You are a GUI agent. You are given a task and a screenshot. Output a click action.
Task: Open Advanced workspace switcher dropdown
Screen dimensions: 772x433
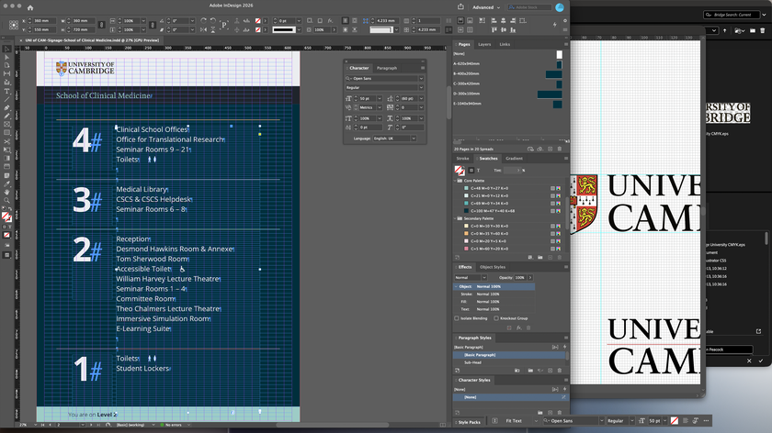[486, 7]
